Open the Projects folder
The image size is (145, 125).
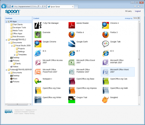coord(20,49)
